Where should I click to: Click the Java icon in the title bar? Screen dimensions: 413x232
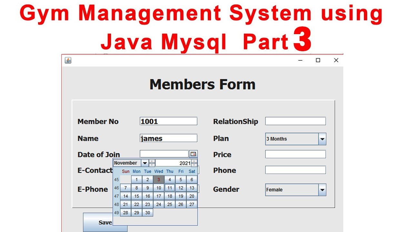68,60
